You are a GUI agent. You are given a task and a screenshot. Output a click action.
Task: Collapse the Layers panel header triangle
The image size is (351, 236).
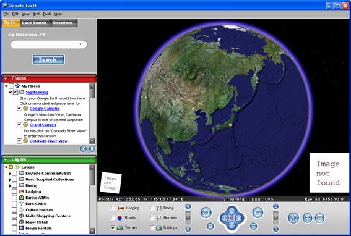tap(6, 159)
